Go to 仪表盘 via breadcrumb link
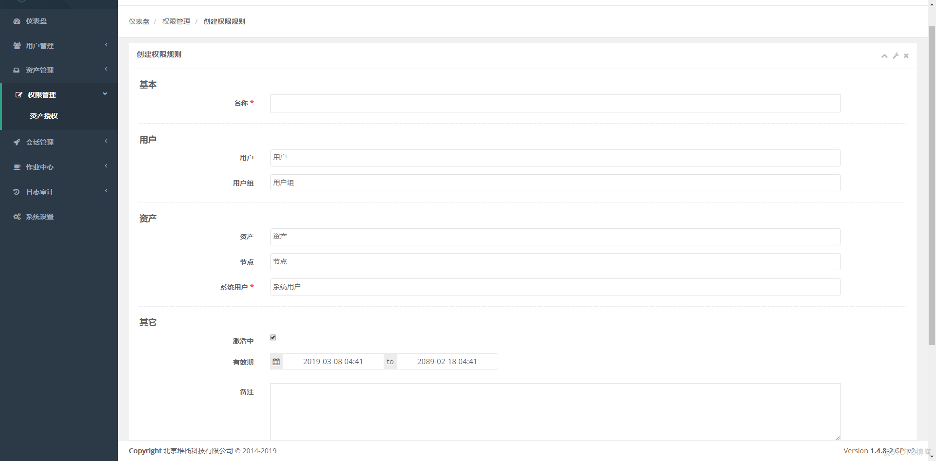Image resolution: width=936 pixels, height=461 pixels. 139,21
